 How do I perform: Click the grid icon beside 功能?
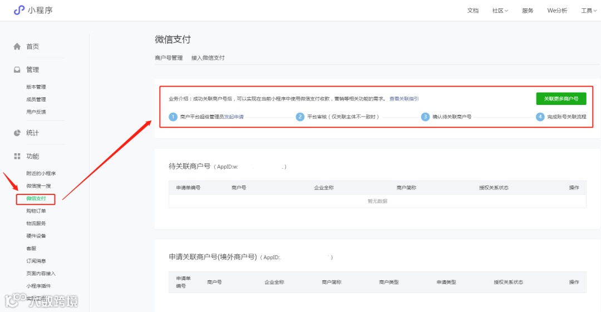[x=17, y=156]
